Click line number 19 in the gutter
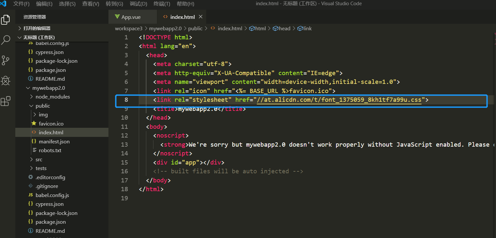The image size is (496, 238). pyautogui.click(x=124, y=198)
